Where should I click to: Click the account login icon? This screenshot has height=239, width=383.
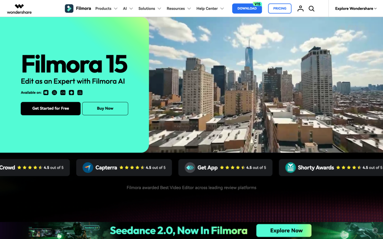[300, 9]
